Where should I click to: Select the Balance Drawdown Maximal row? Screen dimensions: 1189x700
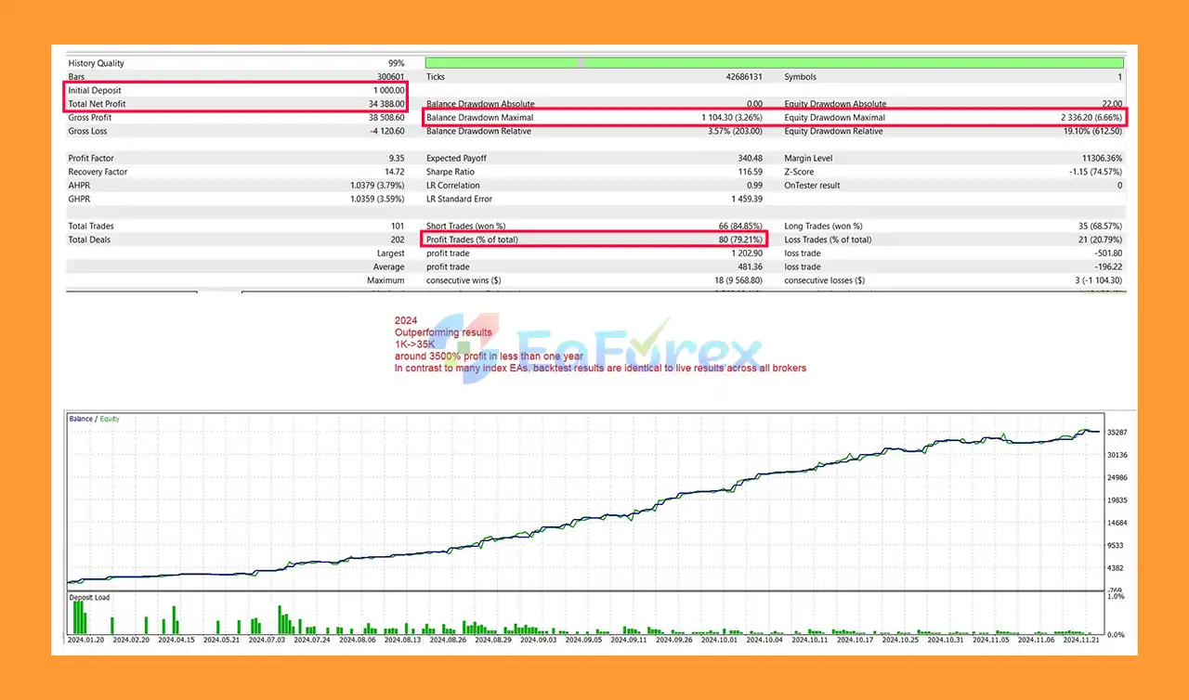tap(594, 118)
